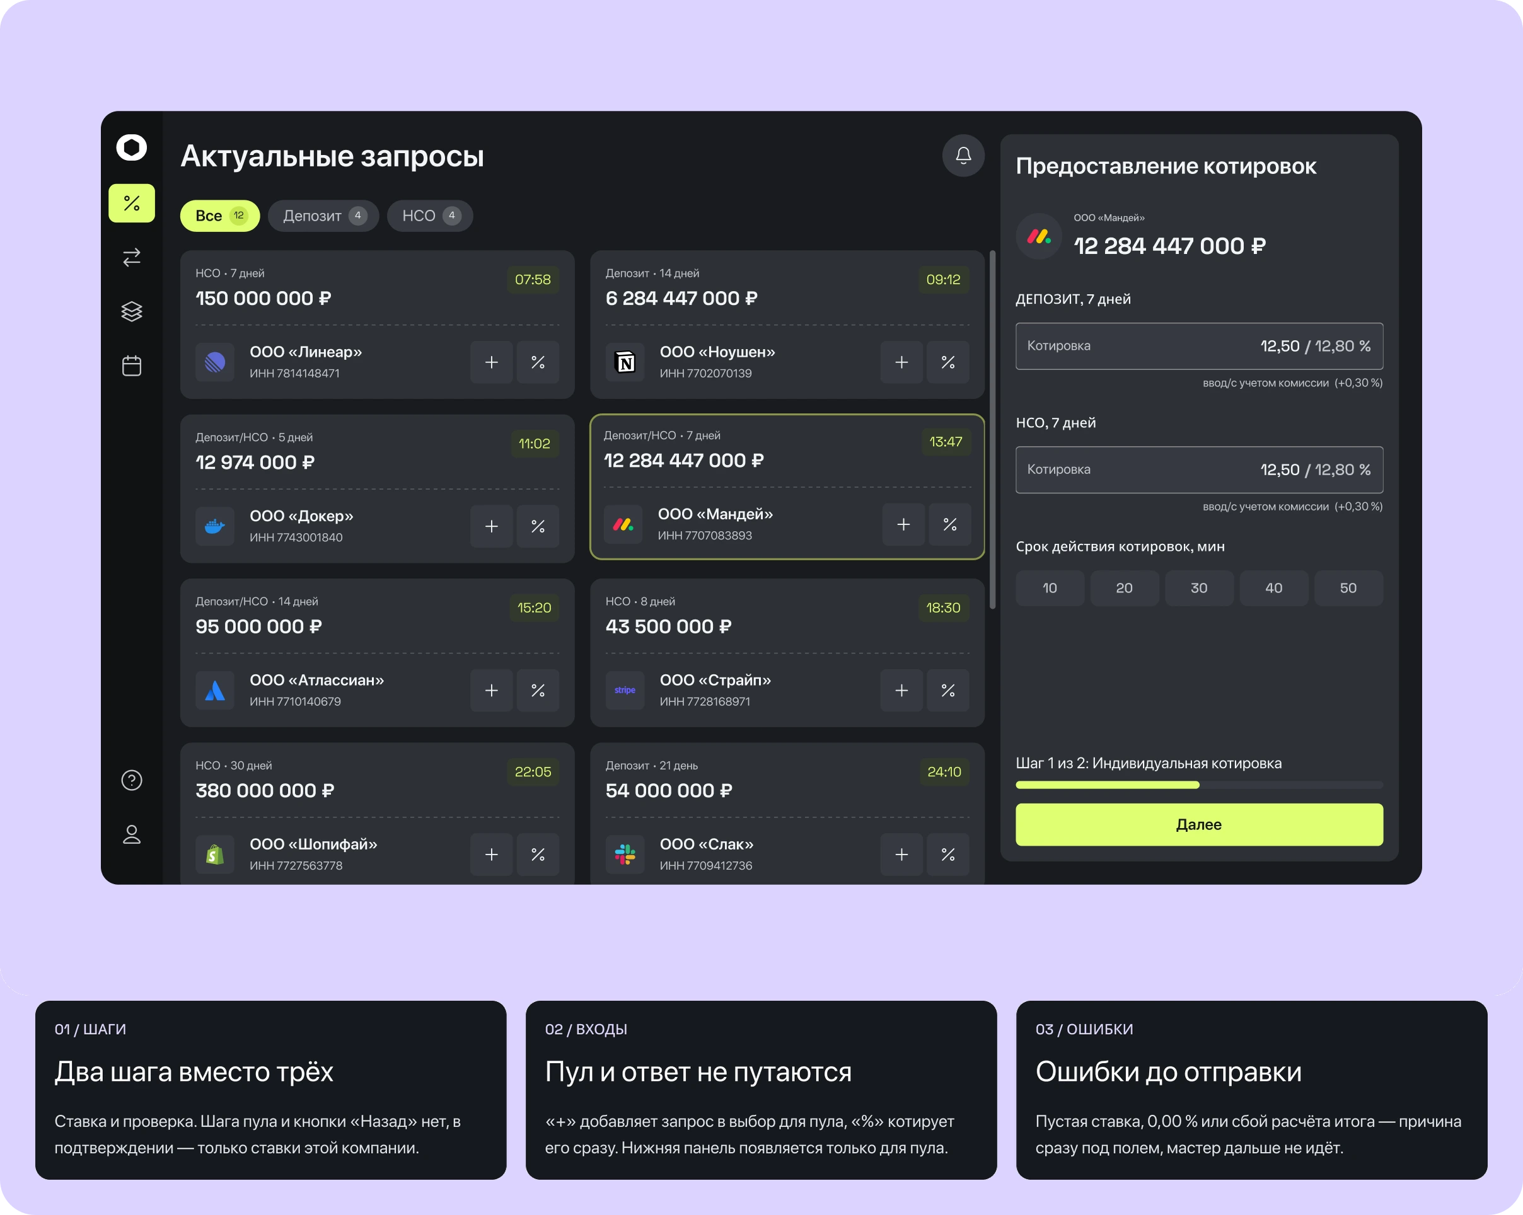This screenshot has height=1215, width=1523.
Task: Add ООО «Атлассиан» request to pool
Action: pyautogui.click(x=492, y=691)
